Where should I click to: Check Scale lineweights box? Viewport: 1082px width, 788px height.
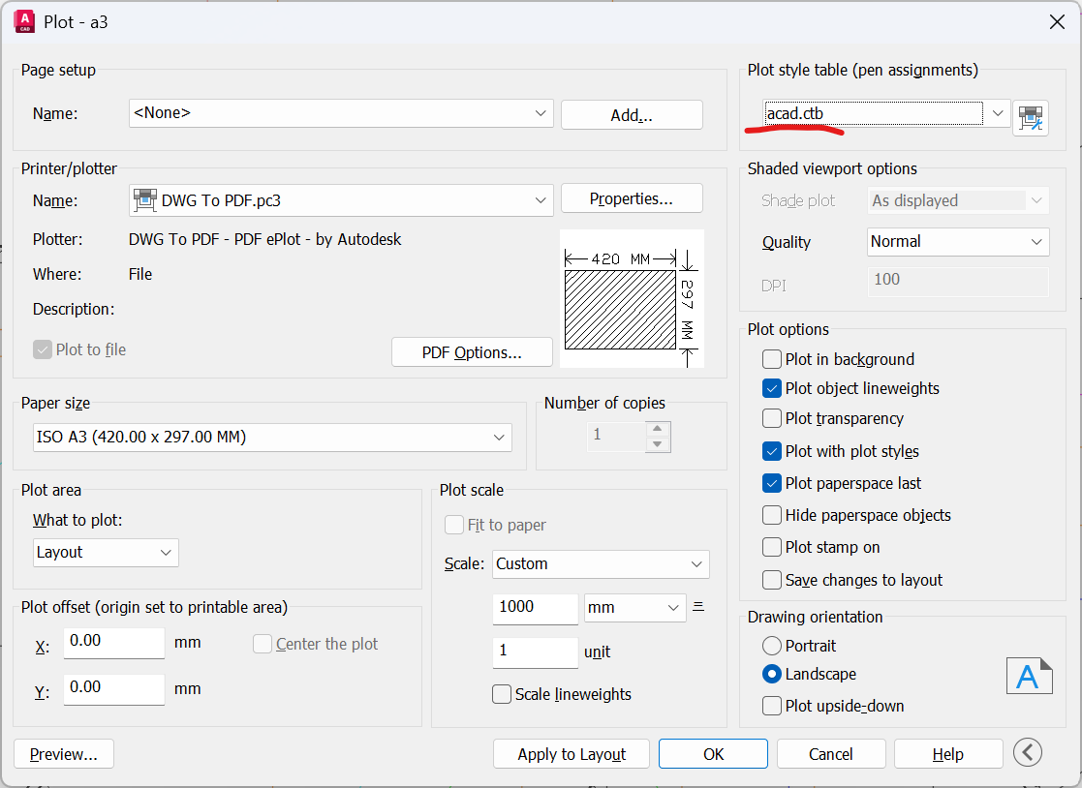tap(502, 694)
